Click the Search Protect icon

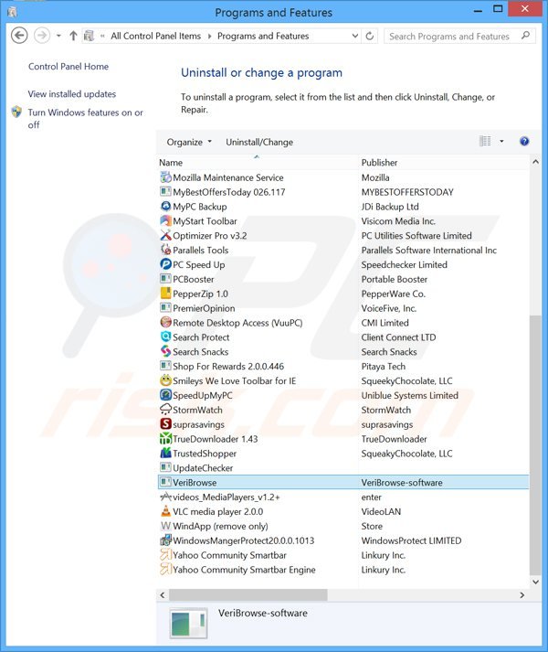[x=165, y=337]
